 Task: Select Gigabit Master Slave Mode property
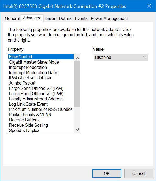point(41,62)
